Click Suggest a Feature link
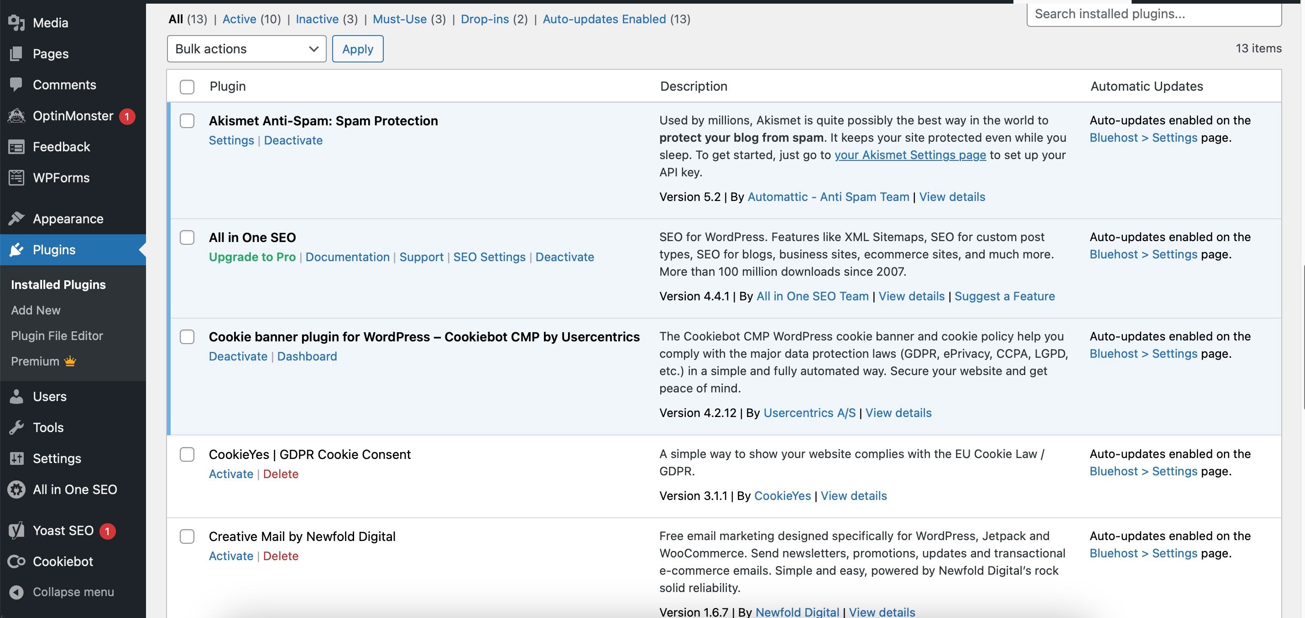Image resolution: width=1305 pixels, height=618 pixels. click(x=1005, y=296)
